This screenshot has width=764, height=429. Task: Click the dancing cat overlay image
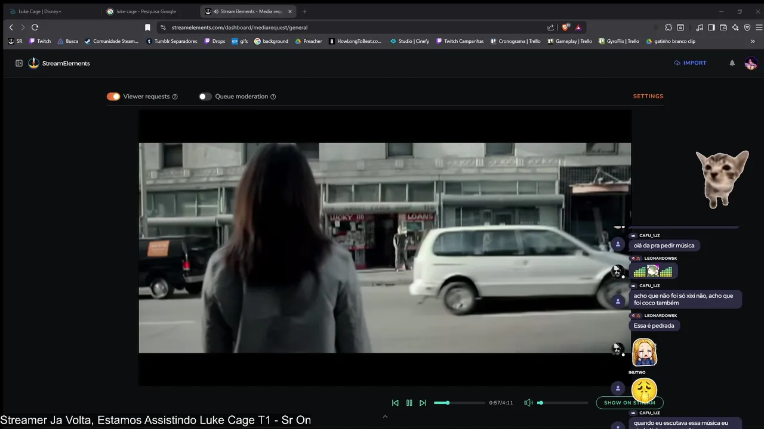722,179
